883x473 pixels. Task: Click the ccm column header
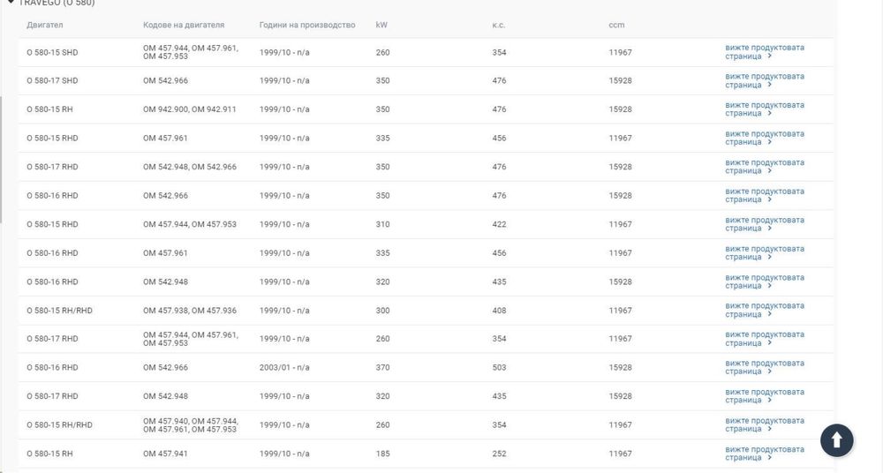(616, 25)
